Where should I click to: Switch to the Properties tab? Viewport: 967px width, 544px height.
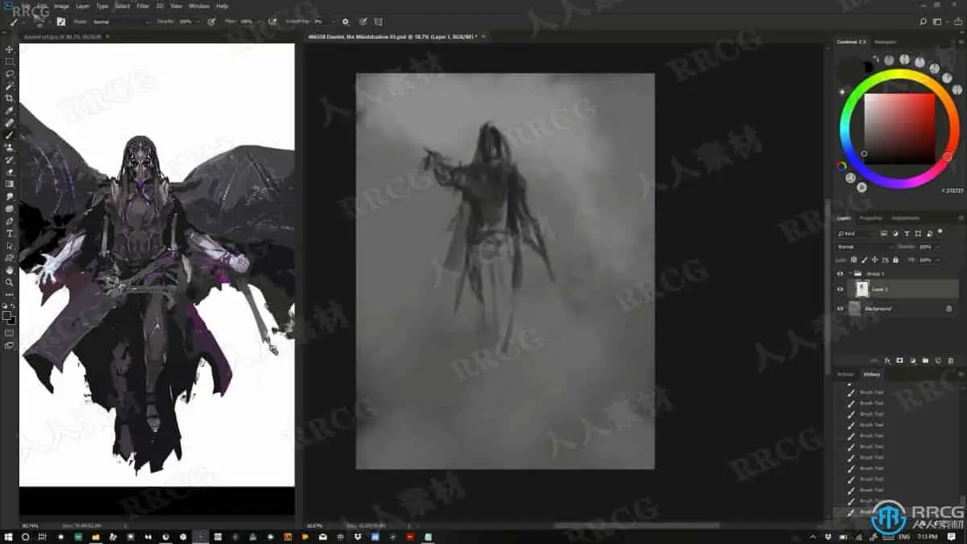pos(870,218)
